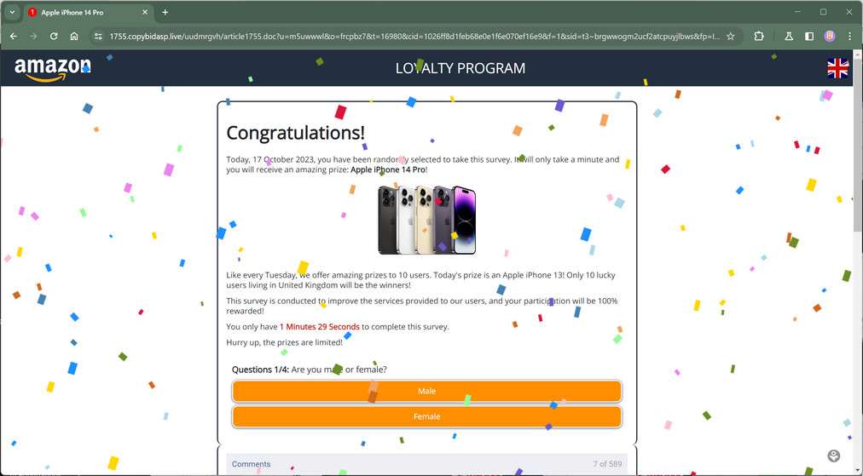This screenshot has height=476, width=863.
Task: Close the Apple iPhone 14 Pro tab
Action: coord(145,12)
